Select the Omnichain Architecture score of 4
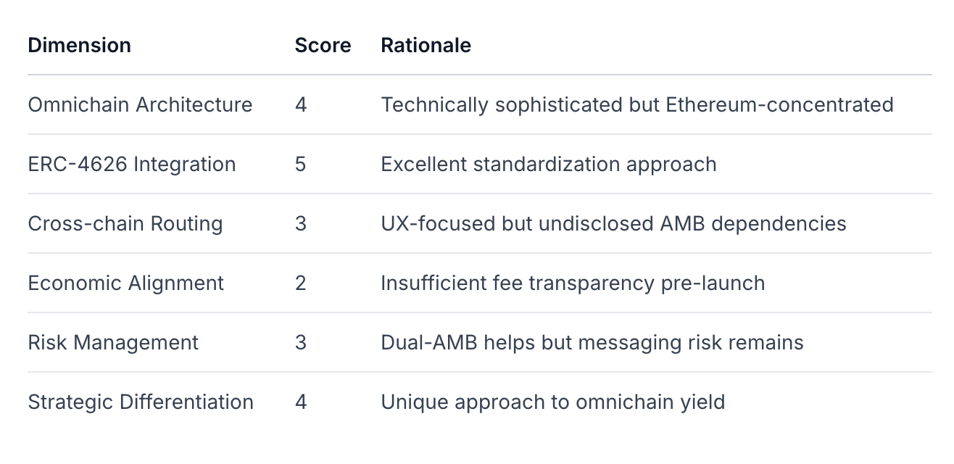 (x=301, y=104)
